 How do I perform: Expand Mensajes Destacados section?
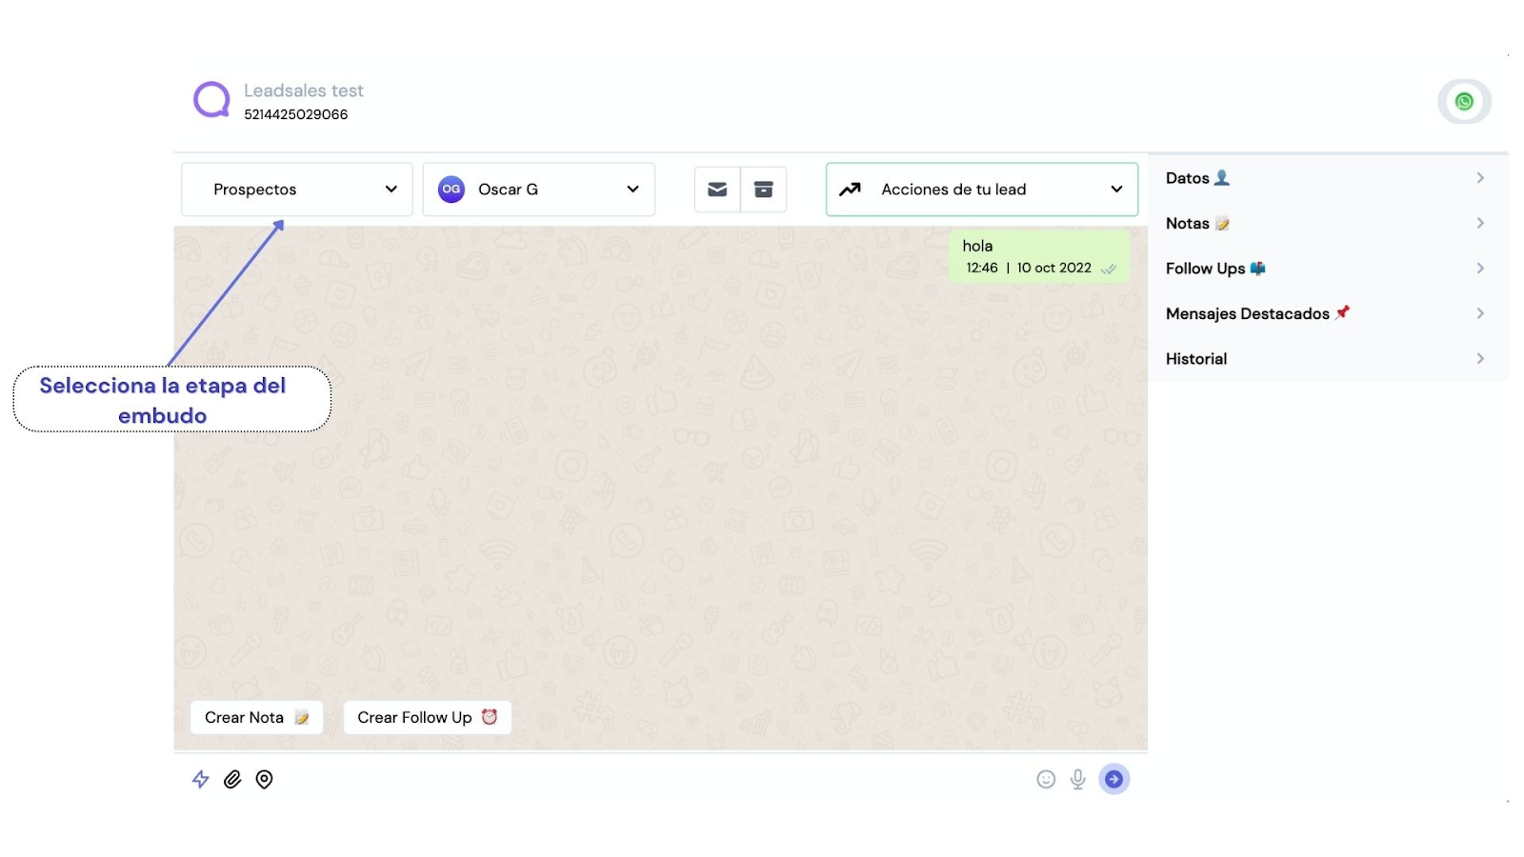(x=1328, y=313)
